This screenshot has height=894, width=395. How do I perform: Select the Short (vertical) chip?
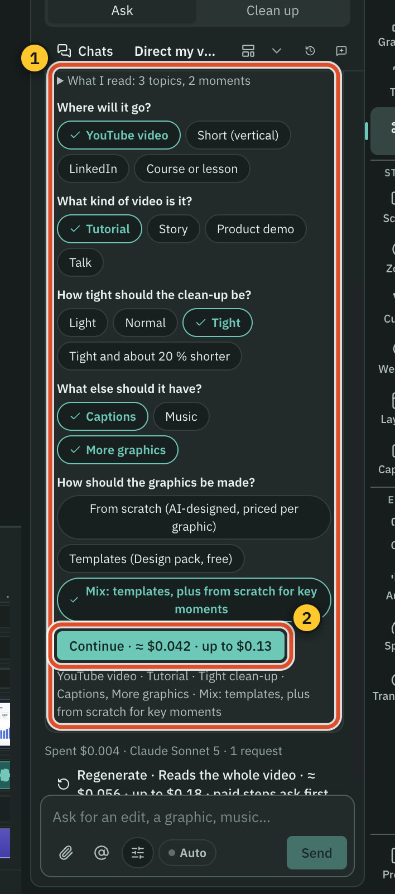tap(238, 136)
